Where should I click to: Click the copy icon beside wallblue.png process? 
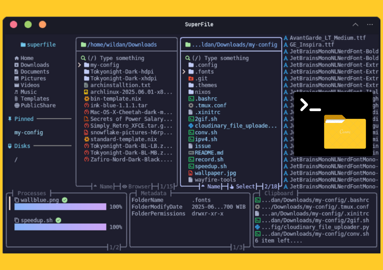17,200
